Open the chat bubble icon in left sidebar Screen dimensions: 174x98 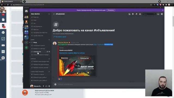pyautogui.click(x=3, y=58)
